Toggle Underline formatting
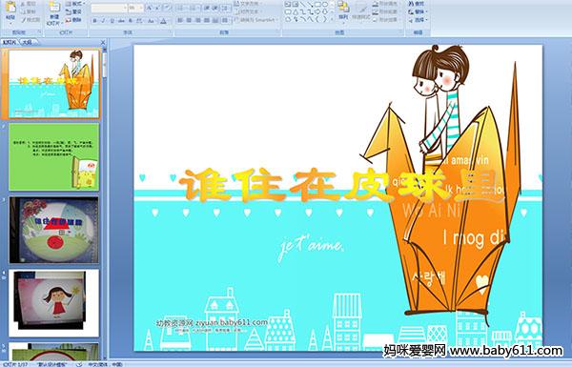Screen dimensions: 572x367 click(x=112, y=21)
